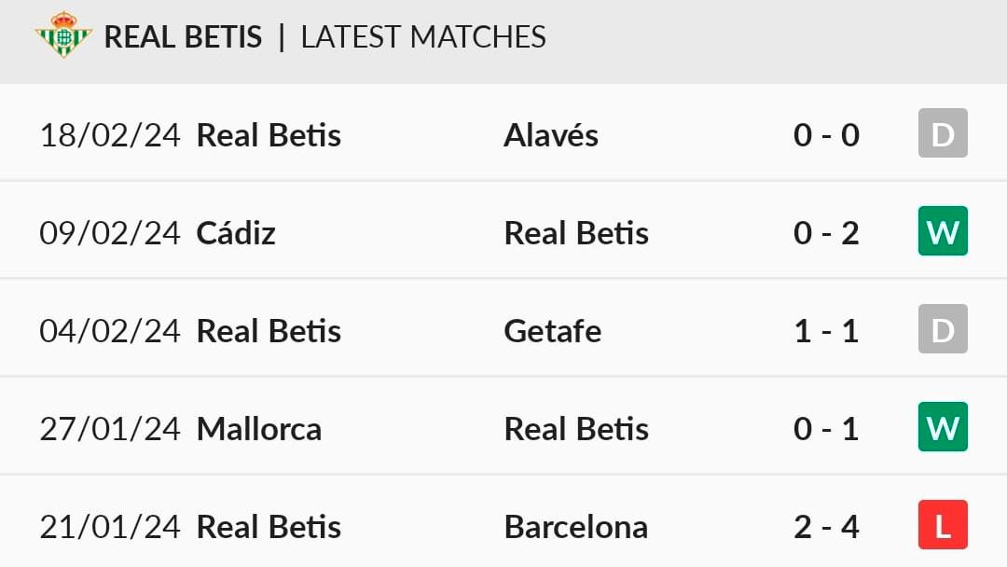Open the Getafe team link
The image size is (1007, 567).
(x=552, y=331)
